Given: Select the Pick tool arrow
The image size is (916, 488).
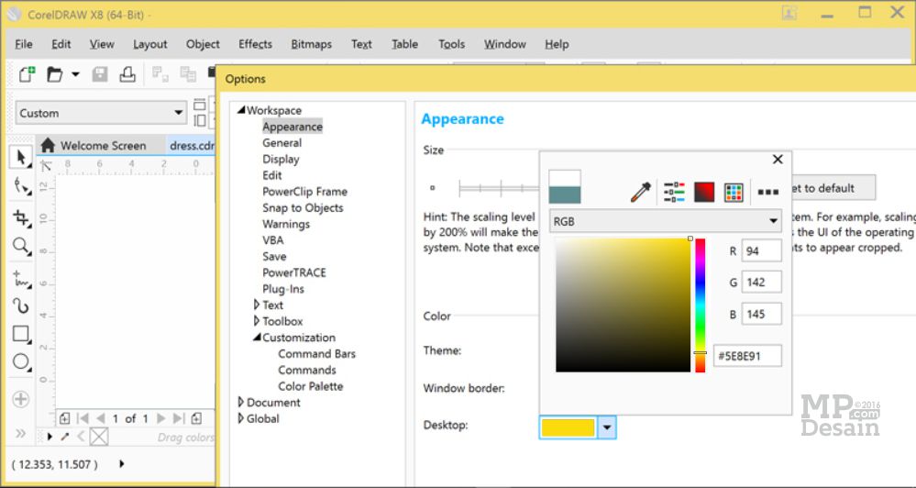Looking at the screenshot, I should (x=21, y=157).
